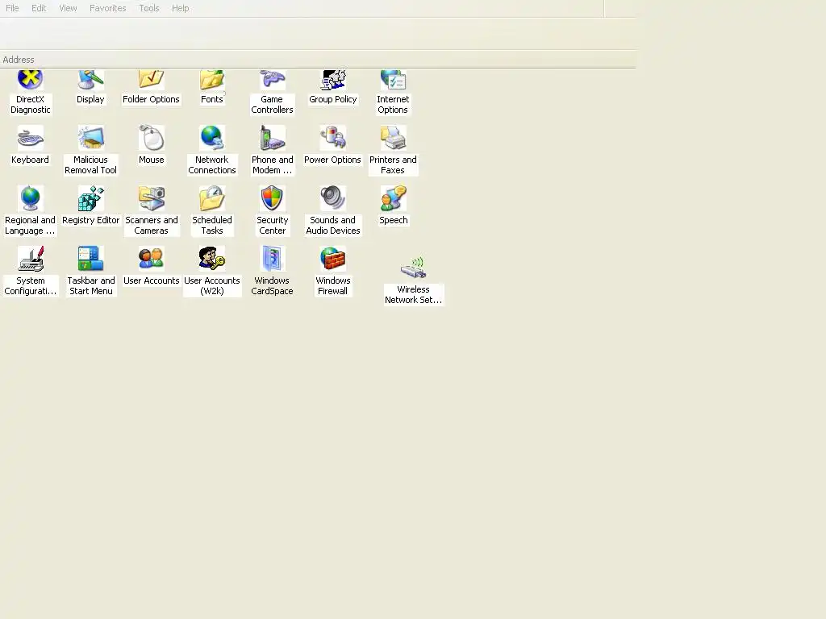Open the System Configuration icon

click(x=30, y=259)
